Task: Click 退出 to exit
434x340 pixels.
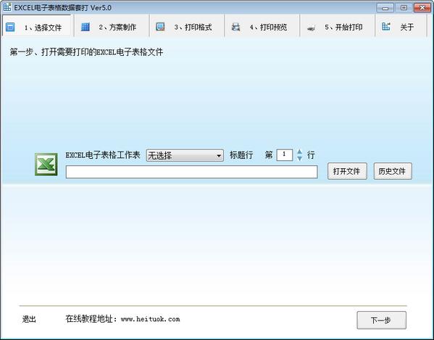Action: 29,319
